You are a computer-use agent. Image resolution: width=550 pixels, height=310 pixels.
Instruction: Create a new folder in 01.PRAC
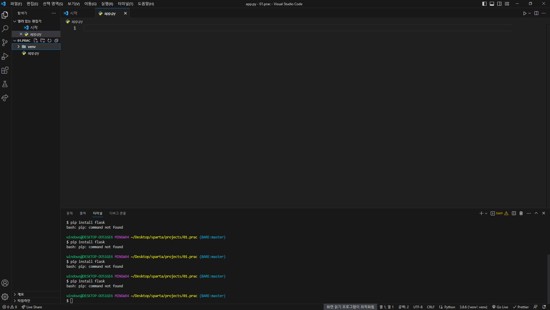pos(43,41)
